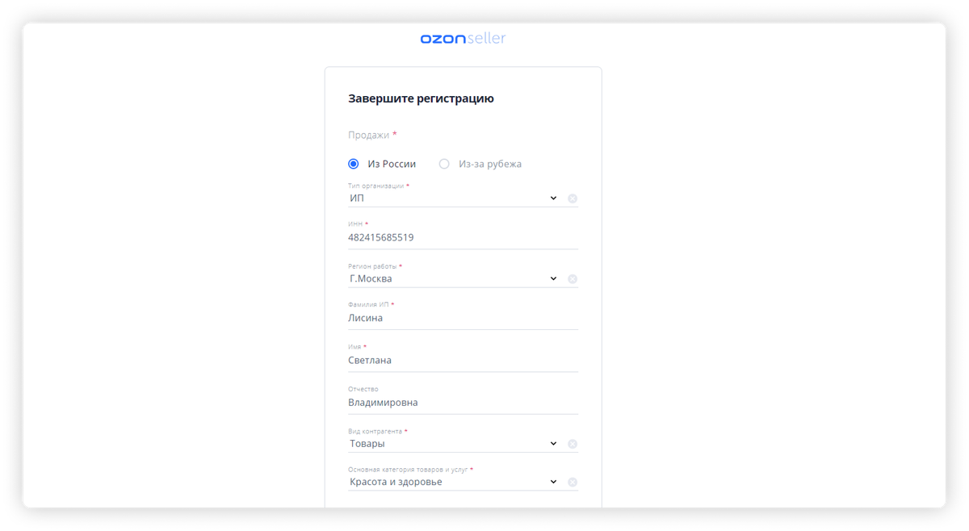Click the Фамилия ИП field with Лисина
Image resolution: width=969 pixels, height=531 pixels.
[x=463, y=318]
